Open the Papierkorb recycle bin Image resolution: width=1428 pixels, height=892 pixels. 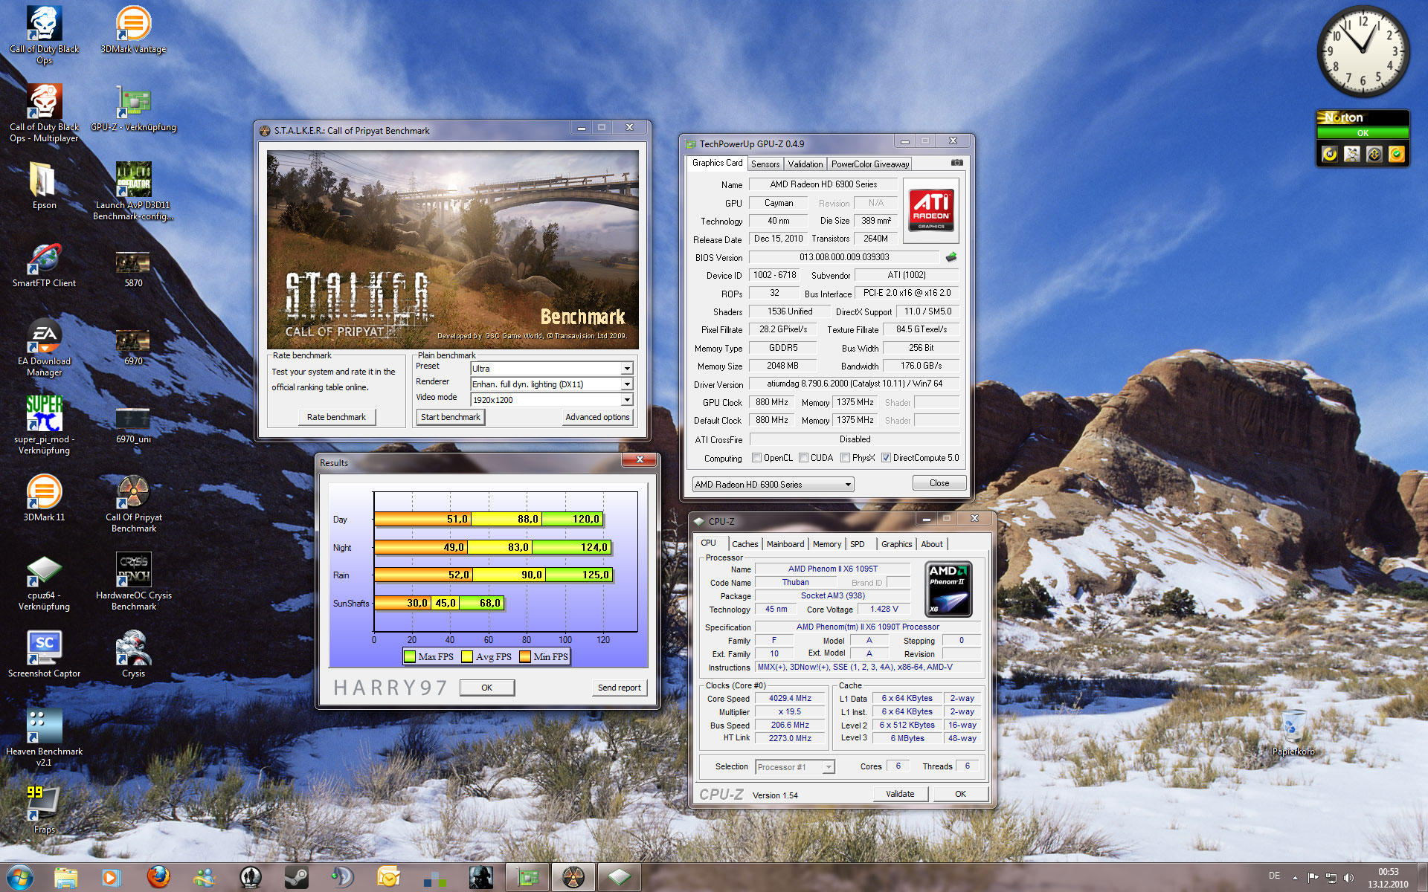1293,732
